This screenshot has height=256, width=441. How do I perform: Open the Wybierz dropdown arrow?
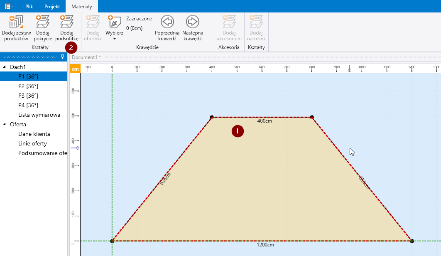(x=114, y=39)
